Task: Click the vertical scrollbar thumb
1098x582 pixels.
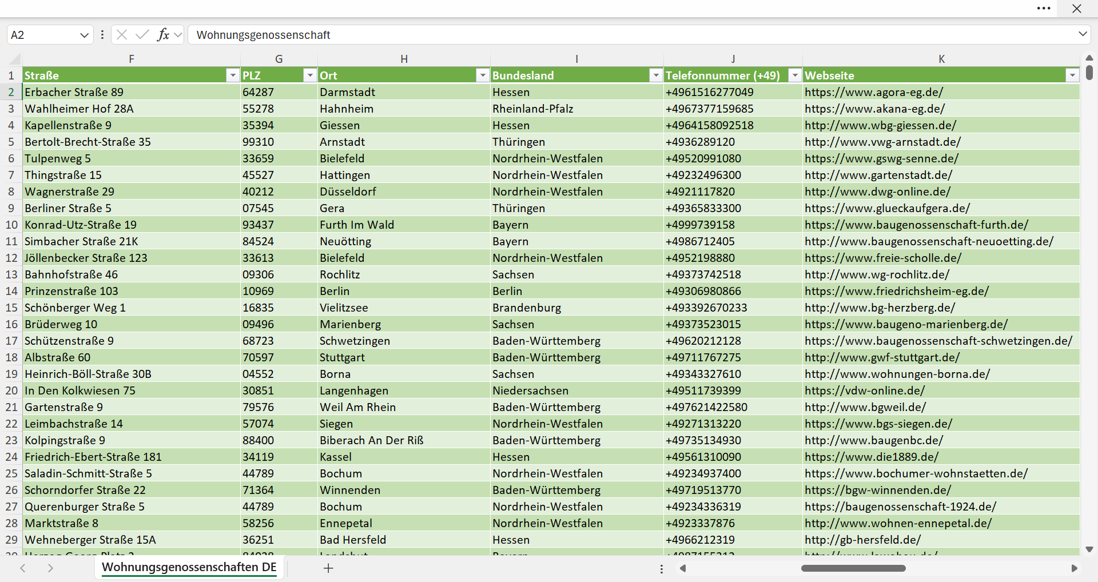Action: [1089, 73]
